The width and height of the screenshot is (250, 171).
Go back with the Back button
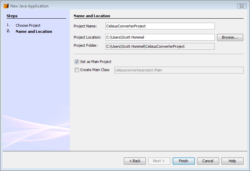135,161
